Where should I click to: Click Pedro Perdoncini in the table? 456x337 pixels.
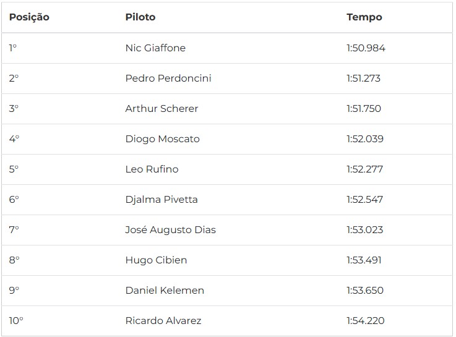(x=168, y=78)
